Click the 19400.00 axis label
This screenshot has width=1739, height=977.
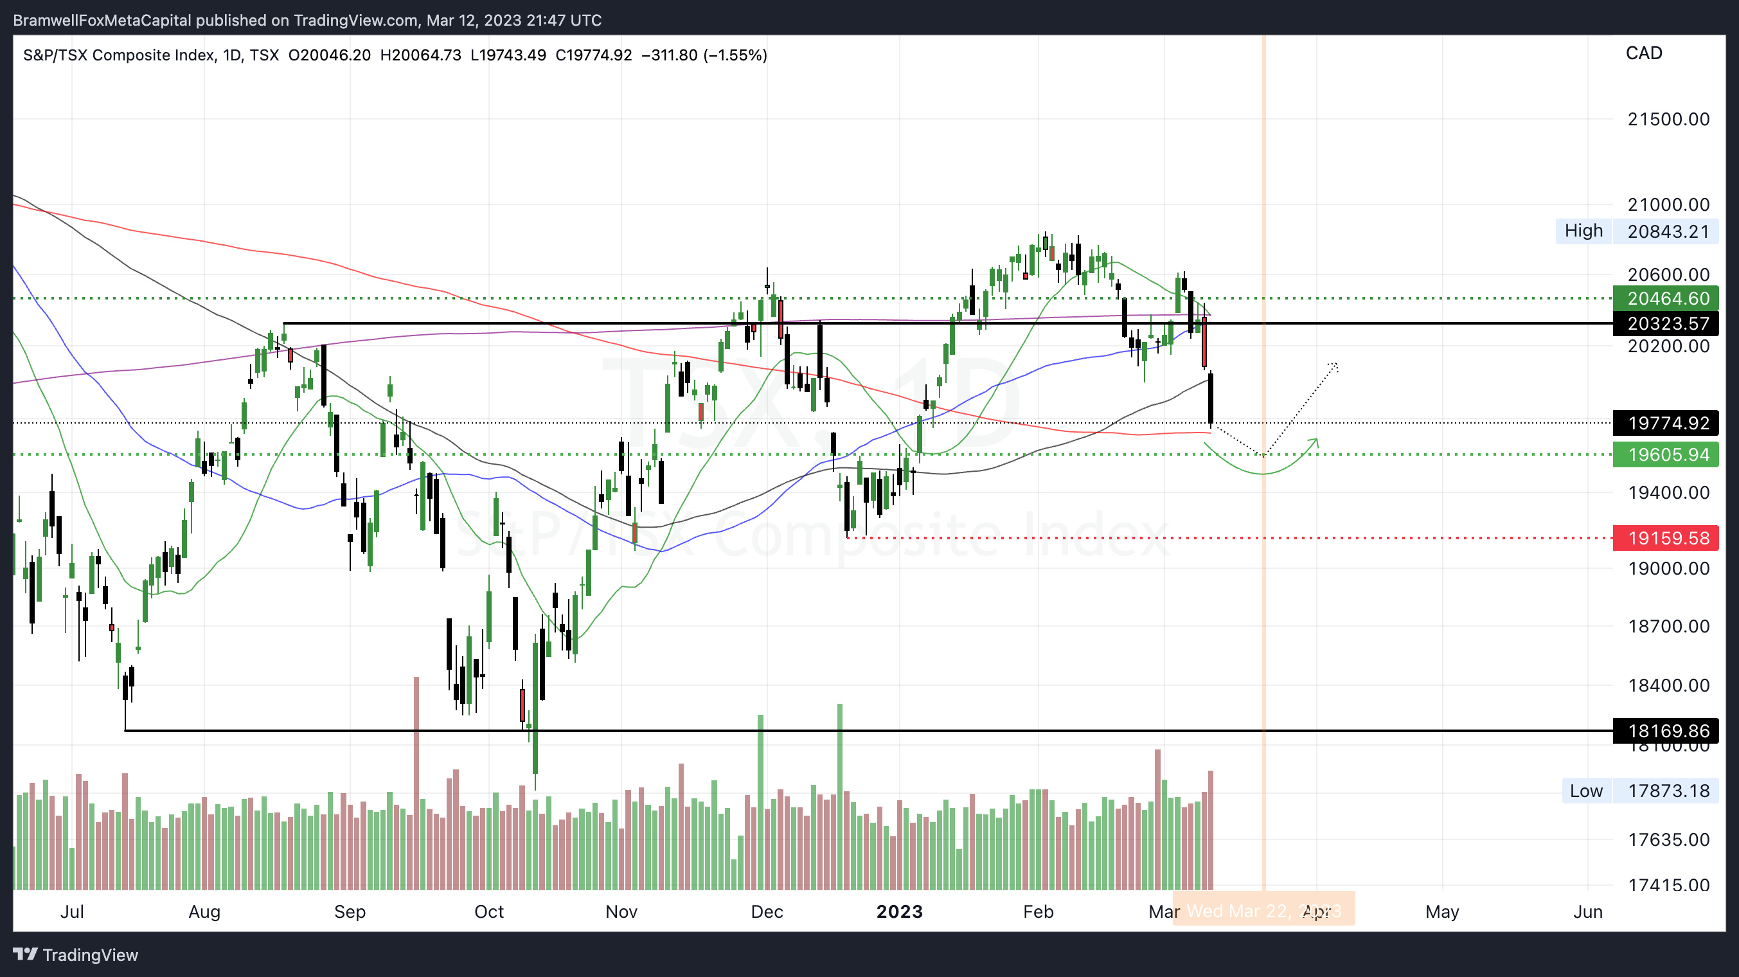[1668, 493]
